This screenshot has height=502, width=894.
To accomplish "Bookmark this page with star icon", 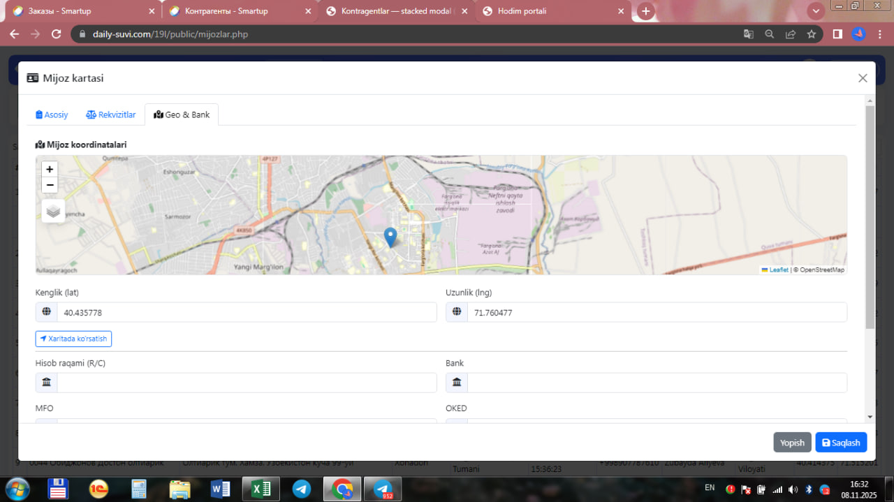I will pos(812,34).
